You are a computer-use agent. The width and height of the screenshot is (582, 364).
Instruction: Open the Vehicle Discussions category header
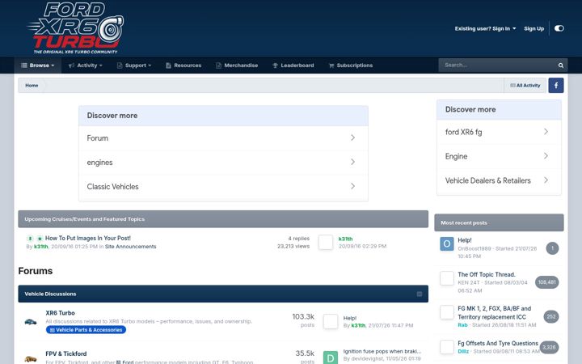pos(50,294)
